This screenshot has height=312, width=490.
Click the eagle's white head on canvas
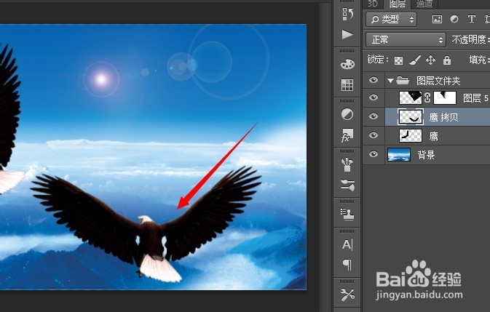tap(146, 219)
